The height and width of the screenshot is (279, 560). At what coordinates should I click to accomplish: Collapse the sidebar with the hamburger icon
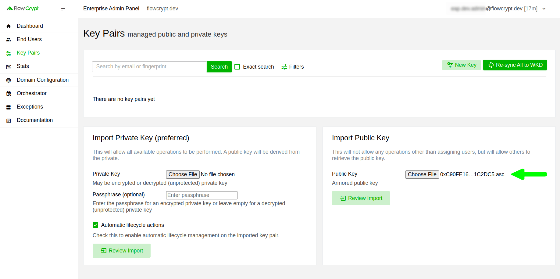pyautogui.click(x=64, y=9)
